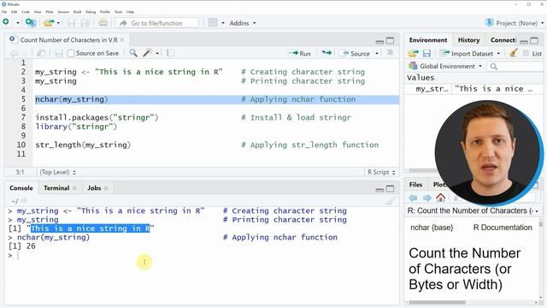547x308 pixels.
Task: Open the List view selector
Action: [532, 53]
